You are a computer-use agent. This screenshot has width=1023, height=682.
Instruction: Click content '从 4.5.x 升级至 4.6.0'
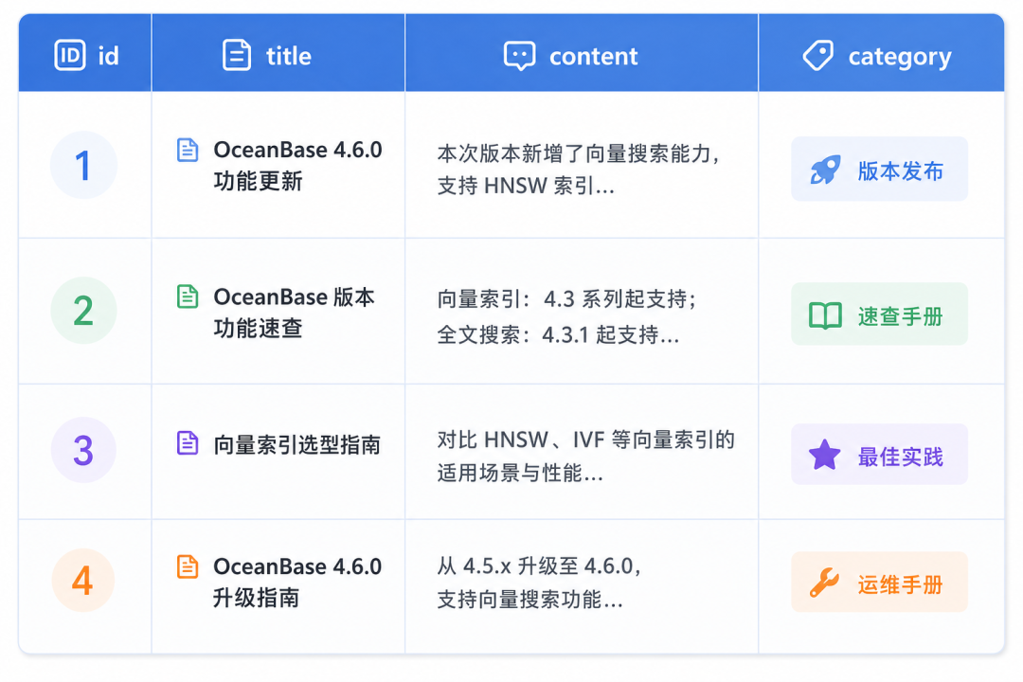pos(535,565)
